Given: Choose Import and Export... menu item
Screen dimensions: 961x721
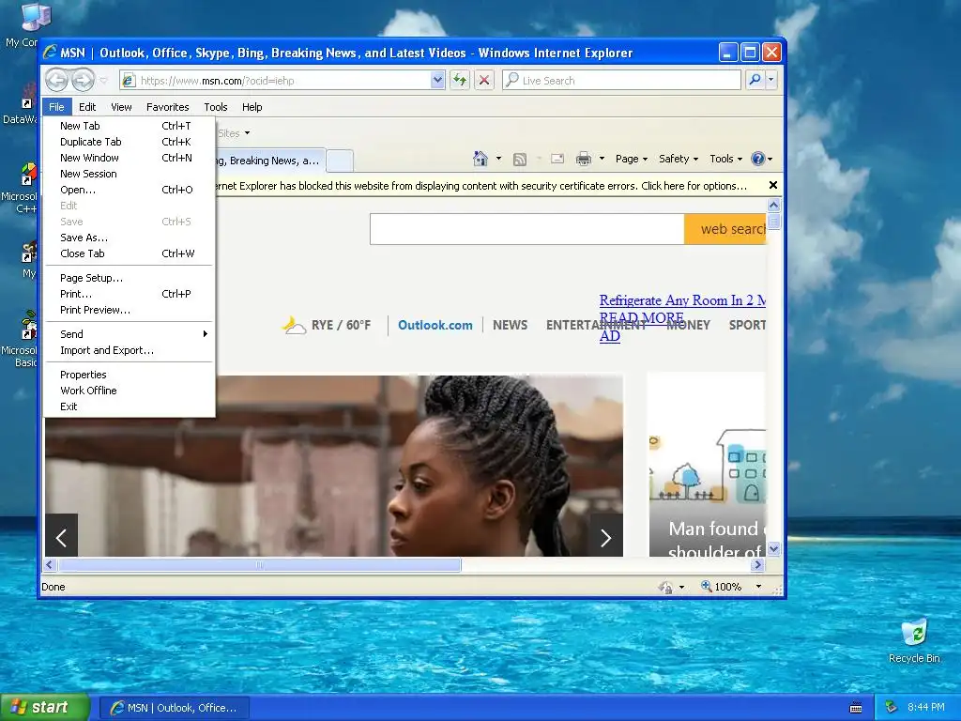Looking at the screenshot, I should pos(129,350).
